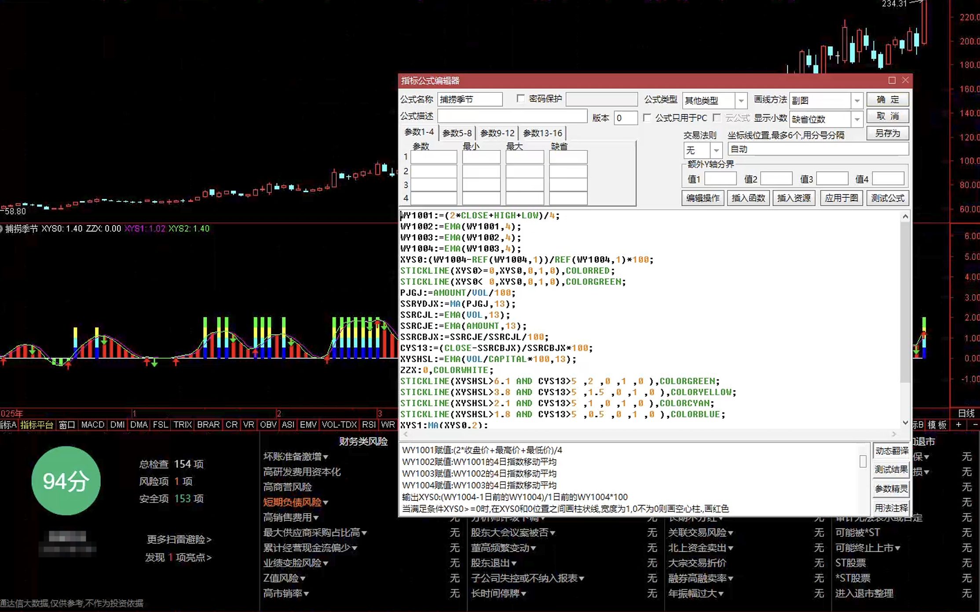This screenshot has height=612, width=980.
Task: Click the editor window maximize icon
Action: tap(892, 80)
